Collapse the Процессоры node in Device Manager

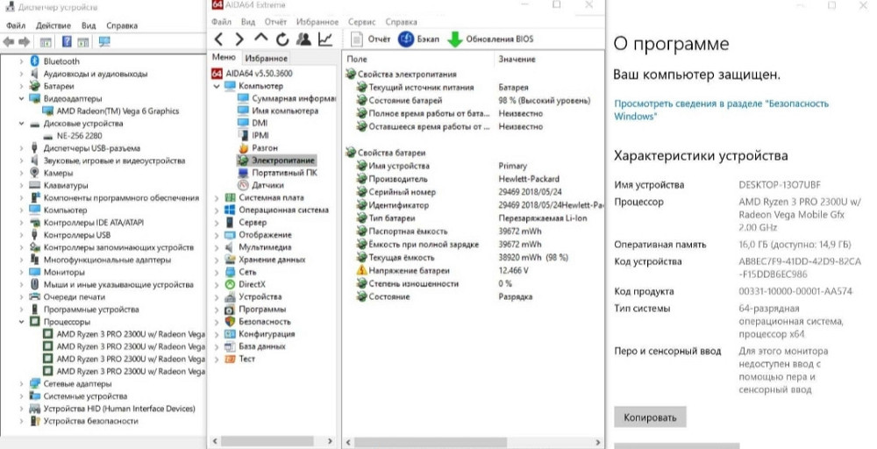21,322
